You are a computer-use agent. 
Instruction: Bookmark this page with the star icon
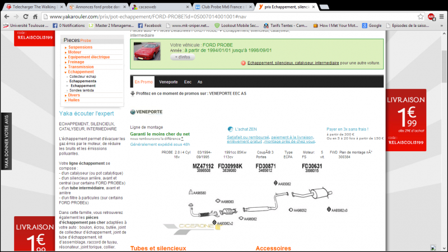(x=421, y=17)
